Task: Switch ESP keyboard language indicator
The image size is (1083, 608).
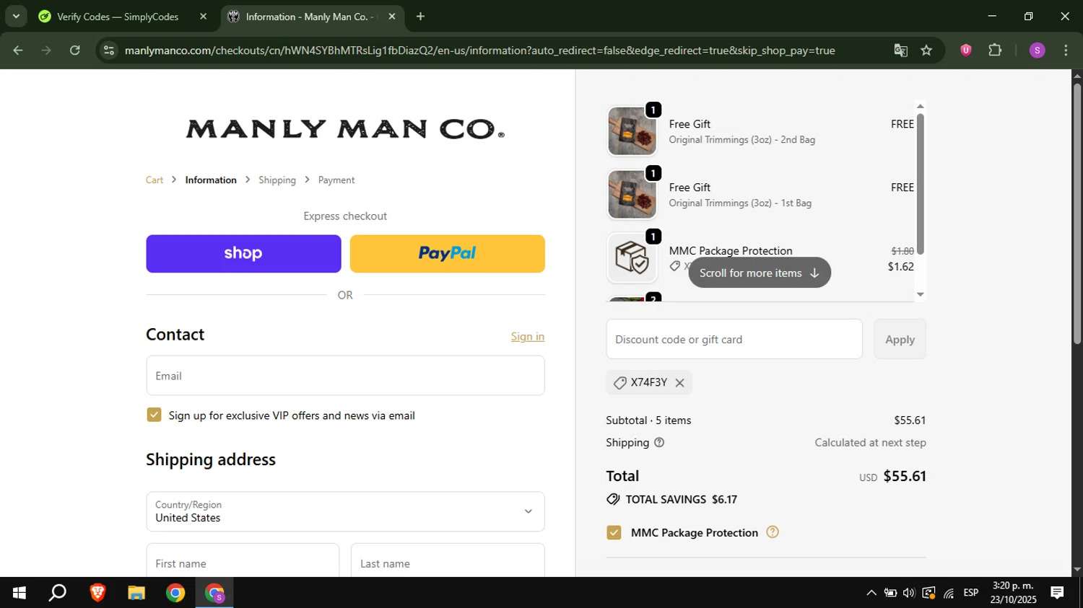Action: (x=971, y=593)
